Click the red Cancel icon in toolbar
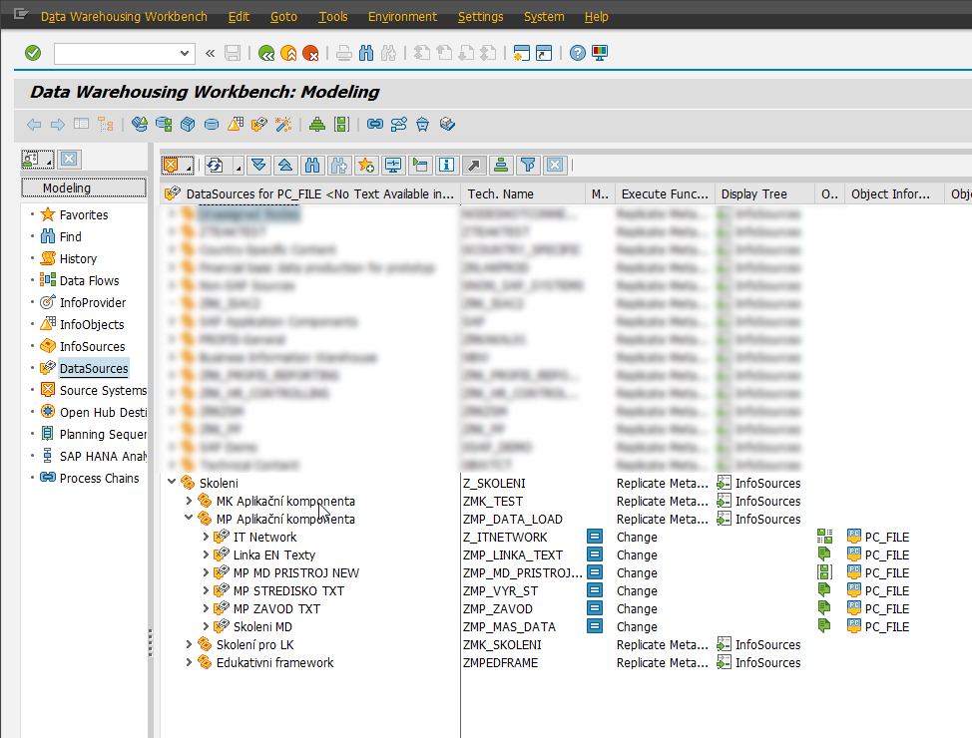Screen dimensions: 972x738 [311, 53]
